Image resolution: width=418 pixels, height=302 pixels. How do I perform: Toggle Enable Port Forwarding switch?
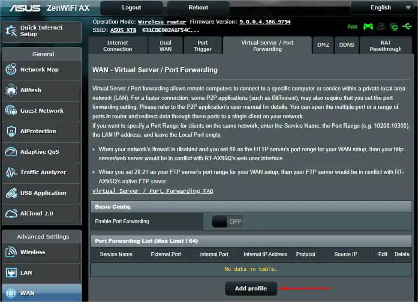[x=227, y=221]
